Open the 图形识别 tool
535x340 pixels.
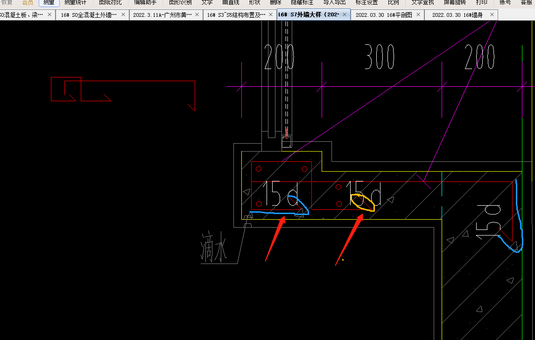click(180, 2)
